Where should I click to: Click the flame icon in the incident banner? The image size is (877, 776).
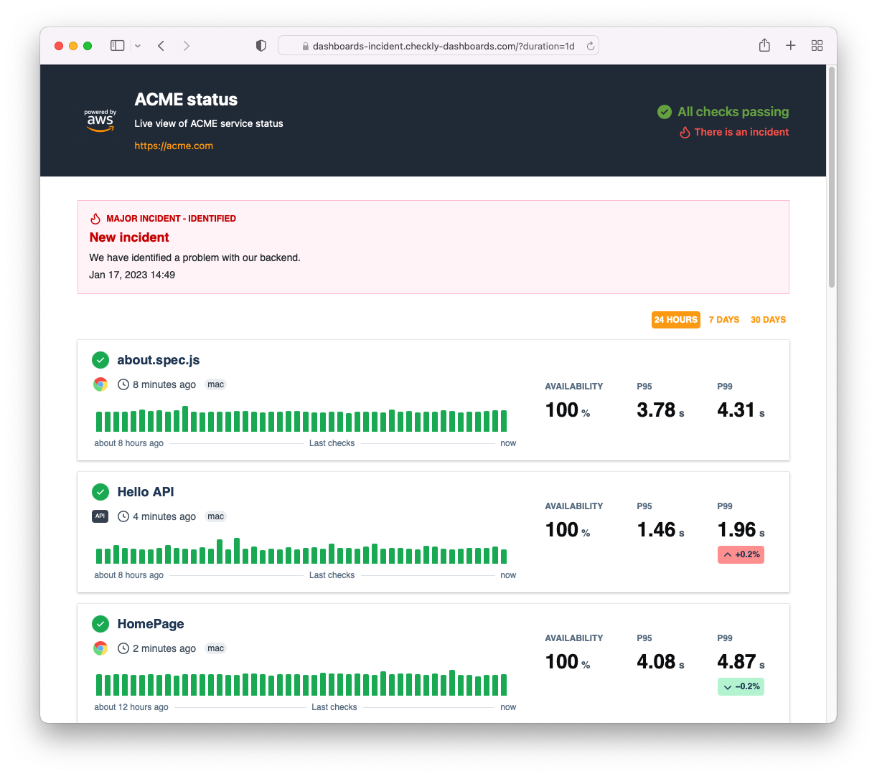95,217
